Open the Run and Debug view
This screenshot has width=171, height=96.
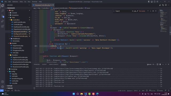click(x=2, y=21)
